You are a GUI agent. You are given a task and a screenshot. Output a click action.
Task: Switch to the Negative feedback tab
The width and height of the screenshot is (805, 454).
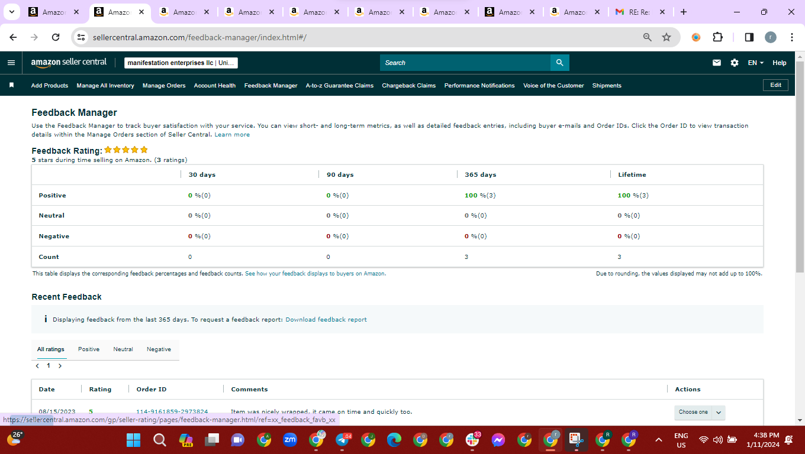(159, 349)
